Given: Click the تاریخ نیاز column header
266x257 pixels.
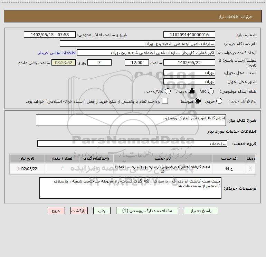Looking at the screenshot, I should pyautogui.click(x=27, y=158).
